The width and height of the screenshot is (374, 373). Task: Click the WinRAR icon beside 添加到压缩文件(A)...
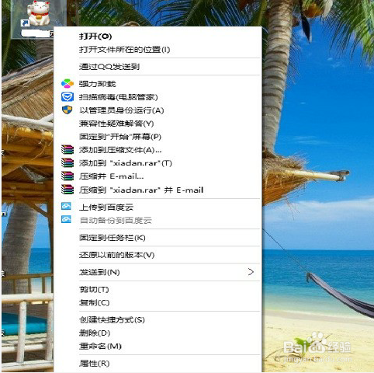pyautogui.click(x=68, y=149)
